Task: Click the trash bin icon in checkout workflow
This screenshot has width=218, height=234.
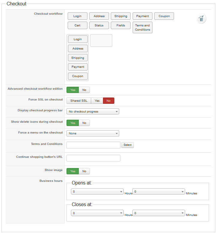Action: point(201,19)
